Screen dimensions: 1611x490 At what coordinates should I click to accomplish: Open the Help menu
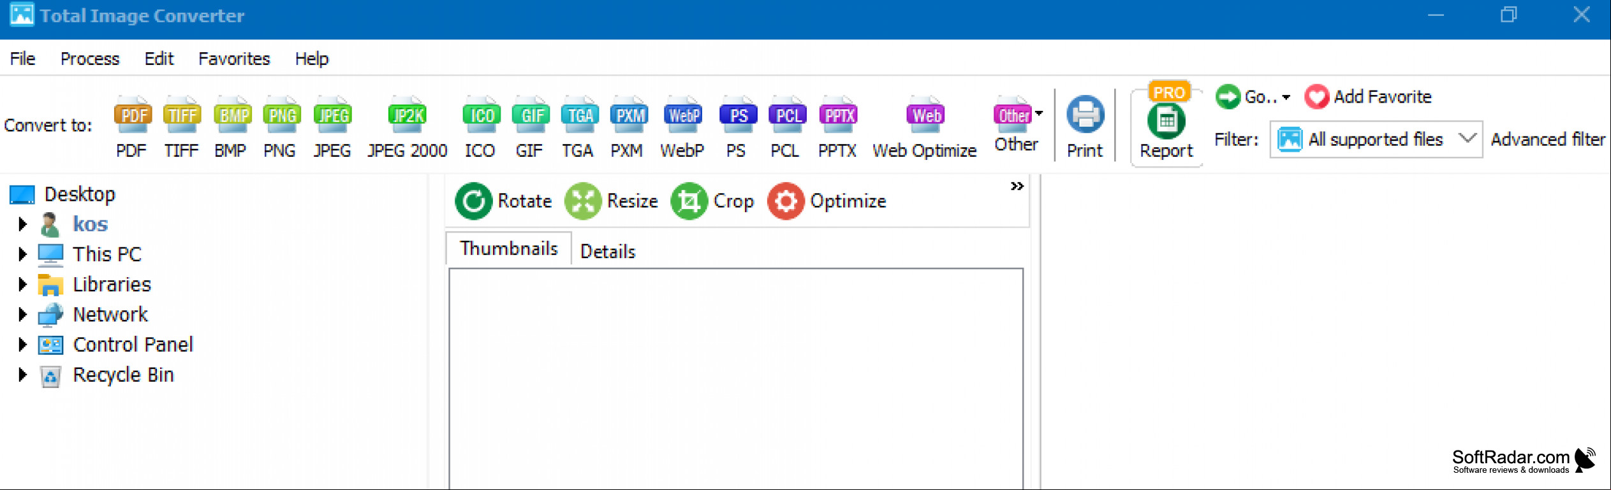(311, 59)
